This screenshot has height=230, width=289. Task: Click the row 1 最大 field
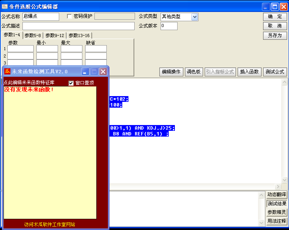(x=72, y=49)
